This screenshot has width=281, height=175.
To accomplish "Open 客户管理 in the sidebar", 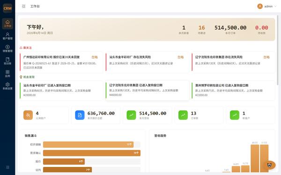I will pyautogui.click(x=7, y=36).
